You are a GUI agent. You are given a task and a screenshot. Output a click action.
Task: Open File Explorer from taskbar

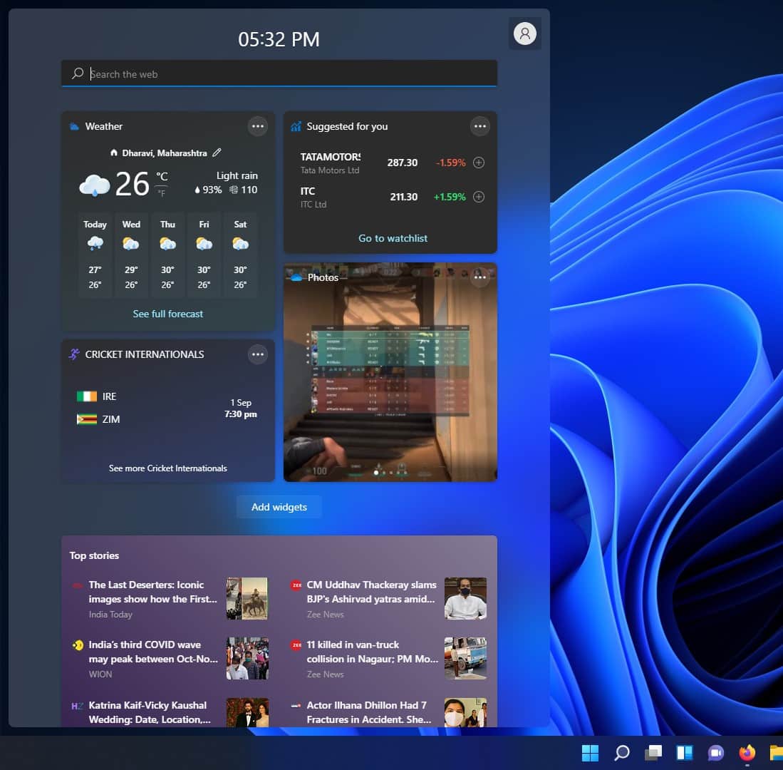776,752
